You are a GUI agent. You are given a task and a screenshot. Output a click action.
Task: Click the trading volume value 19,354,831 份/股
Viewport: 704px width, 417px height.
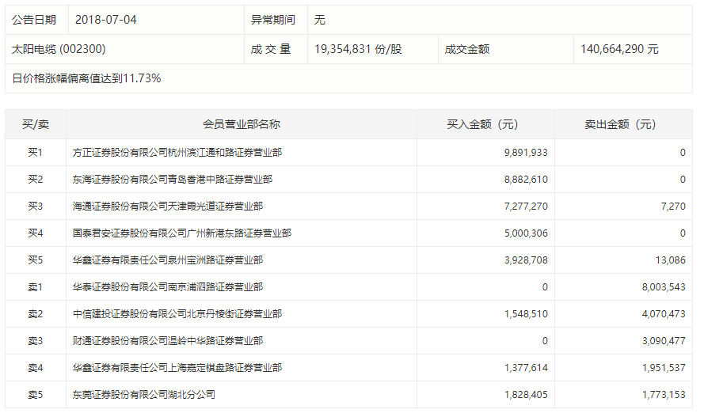[358, 49]
